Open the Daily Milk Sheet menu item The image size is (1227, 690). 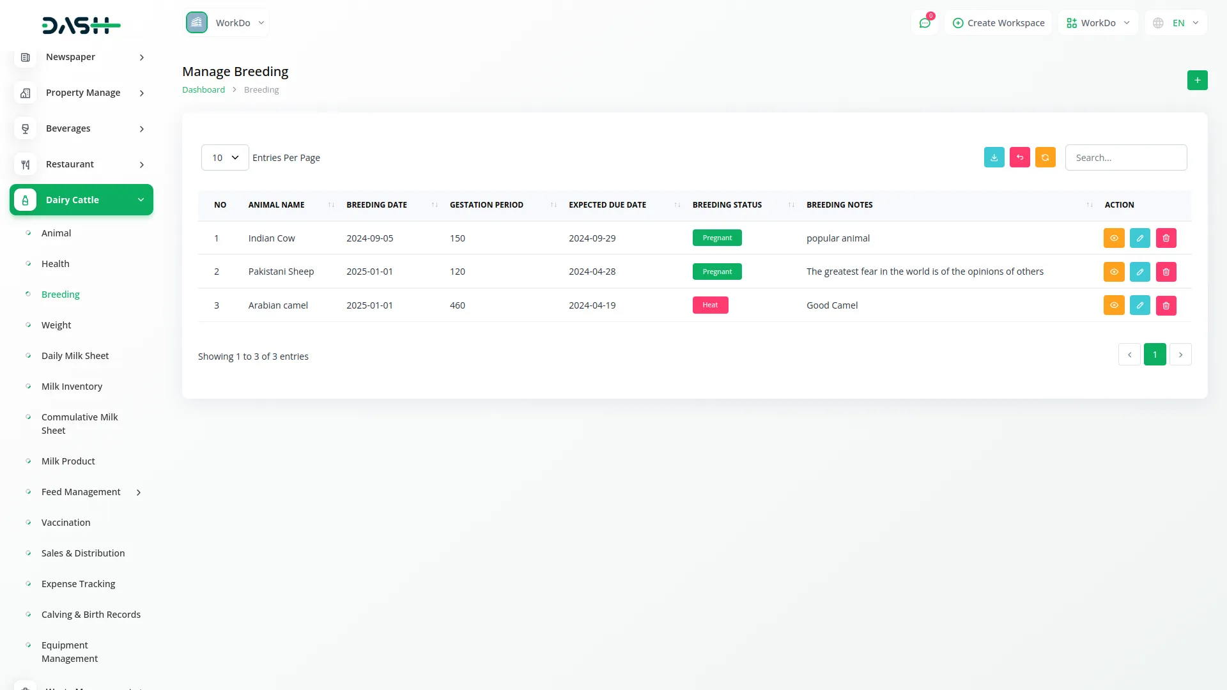click(x=75, y=356)
